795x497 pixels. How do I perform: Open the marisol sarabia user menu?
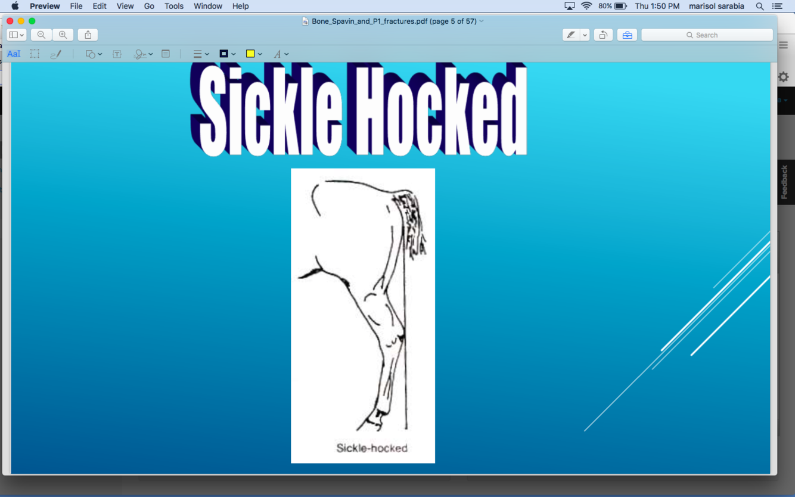(x=716, y=6)
